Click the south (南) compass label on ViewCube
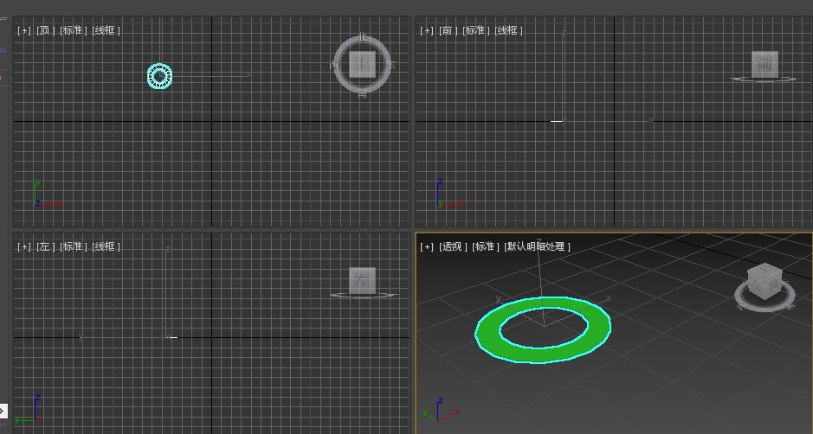The height and width of the screenshot is (434, 813). coord(363,93)
